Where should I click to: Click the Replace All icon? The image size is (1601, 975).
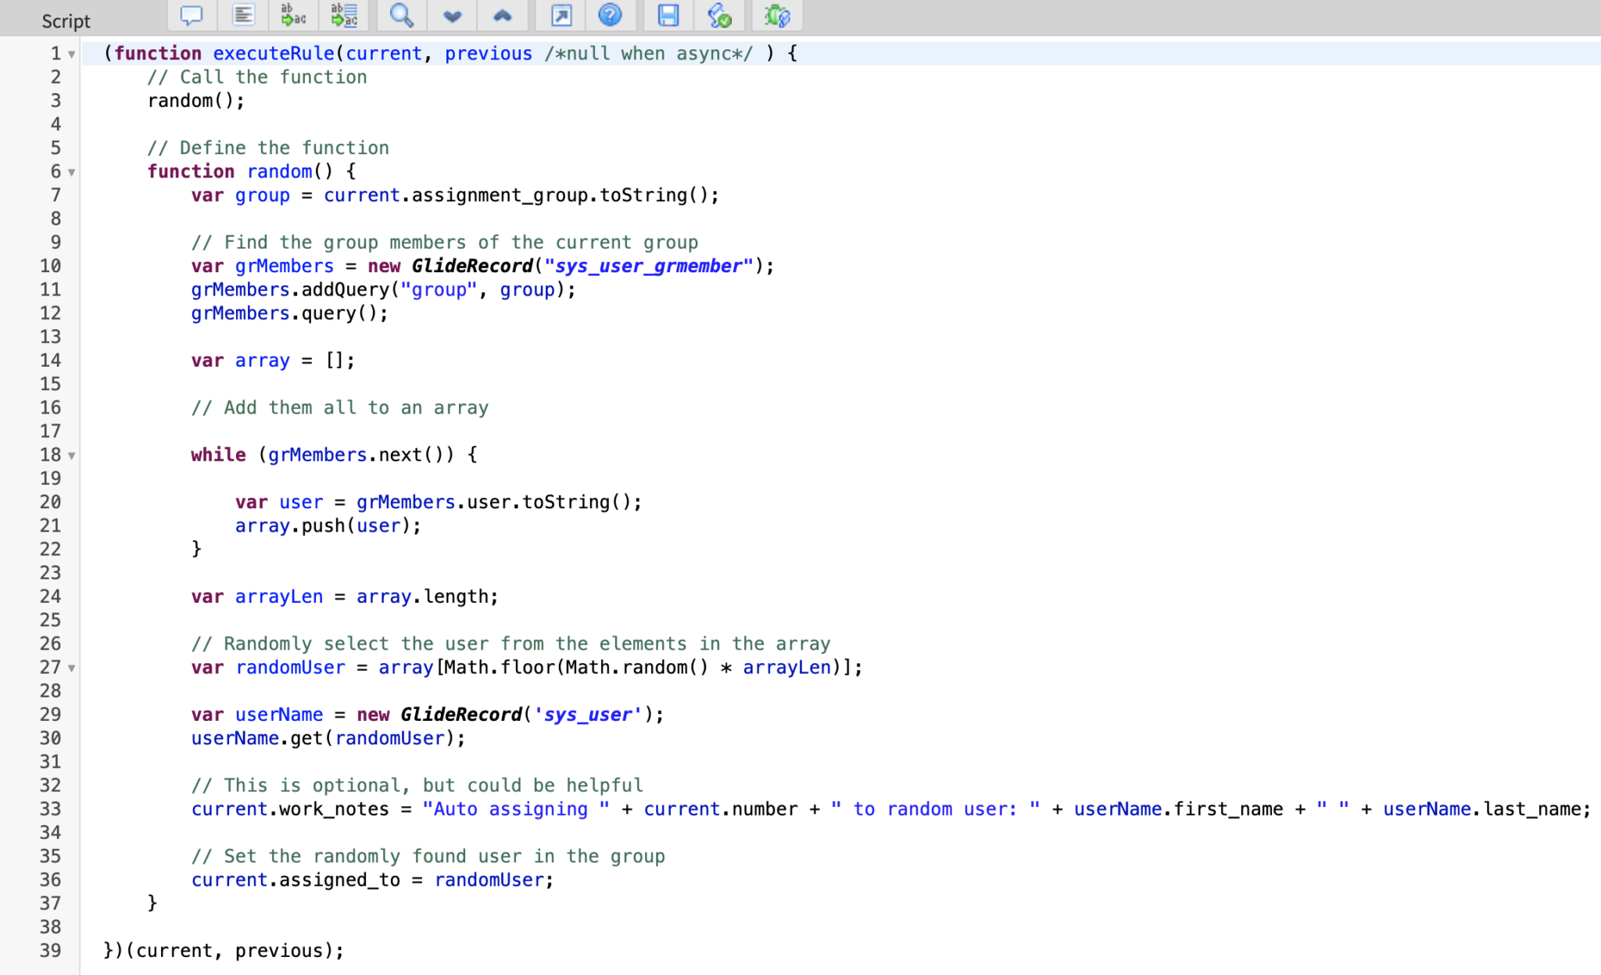(x=344, y=16)
